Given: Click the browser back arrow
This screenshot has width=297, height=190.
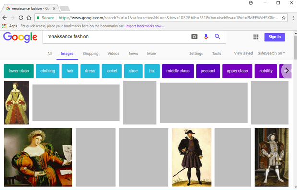Looking at the screenshot, I should [4, 18].
